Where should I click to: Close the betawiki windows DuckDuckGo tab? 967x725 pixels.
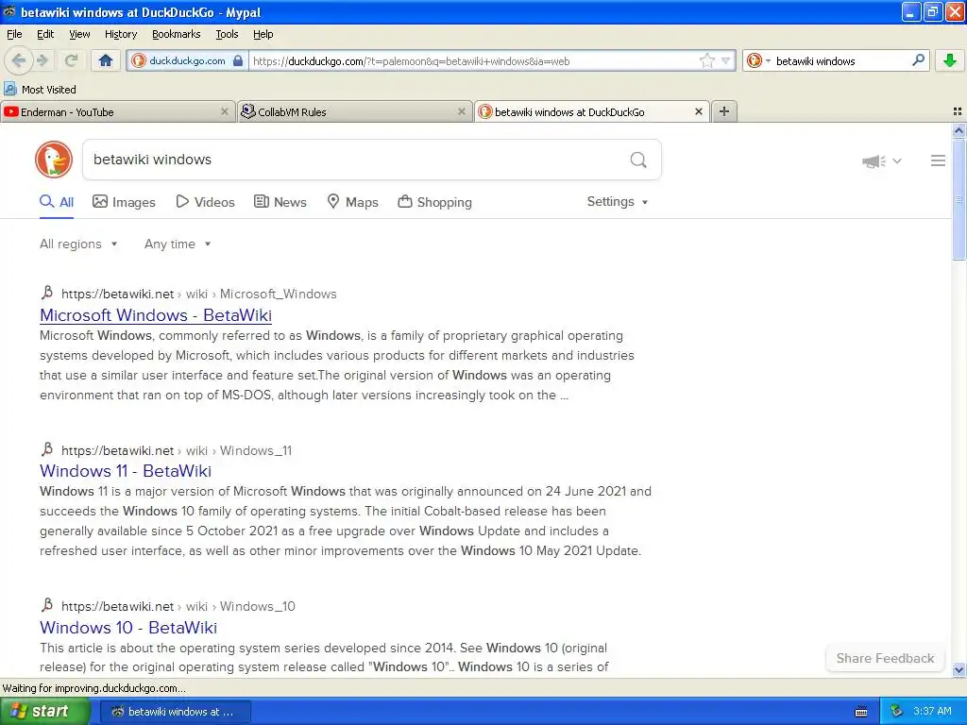point(698,111)
